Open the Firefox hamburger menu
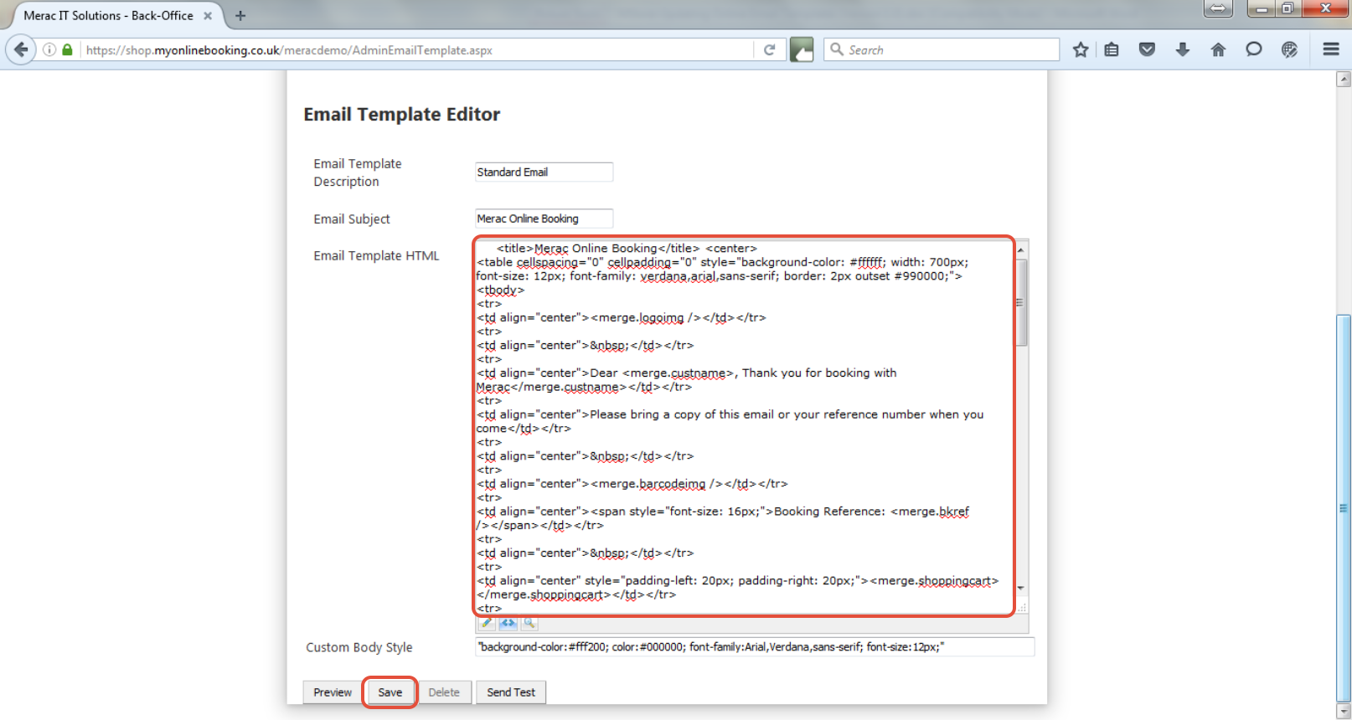 coord(1331,49)
